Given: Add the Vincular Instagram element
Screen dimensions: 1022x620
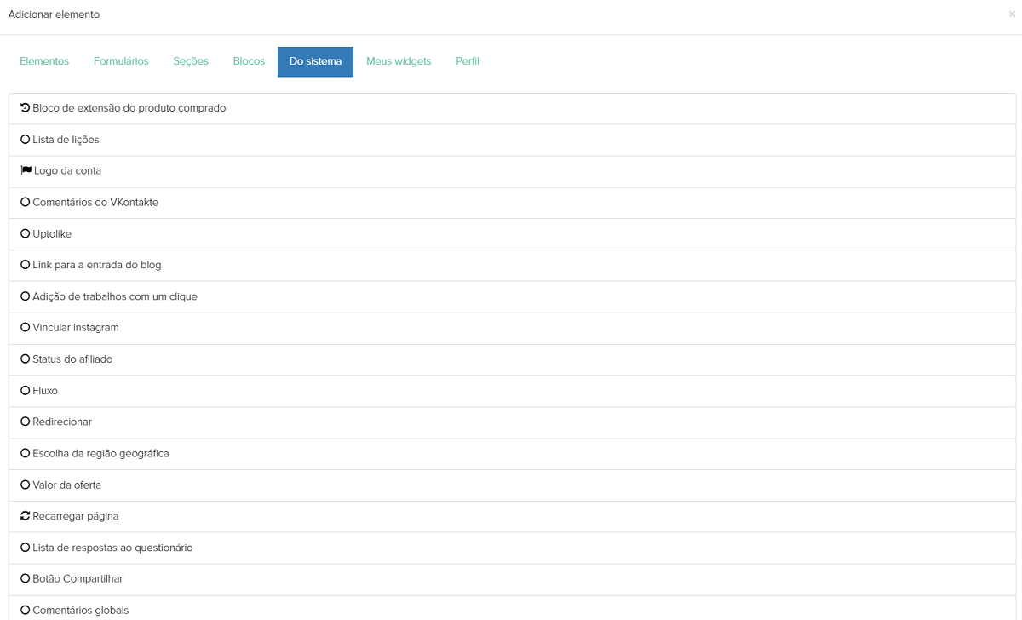Looking at the screenshot, I should click(75, 328).
